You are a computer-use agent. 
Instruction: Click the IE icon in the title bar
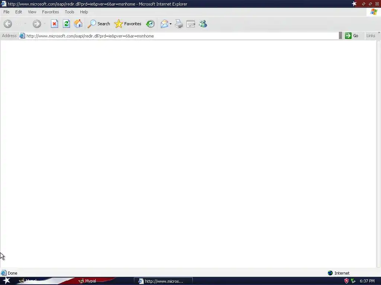tap(3, 4)
